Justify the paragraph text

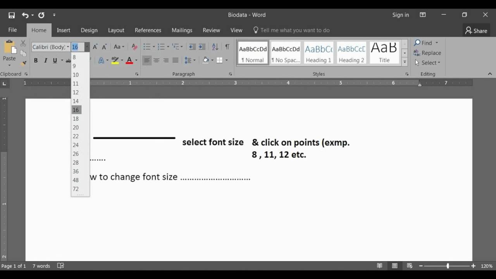tap(175, 60)
